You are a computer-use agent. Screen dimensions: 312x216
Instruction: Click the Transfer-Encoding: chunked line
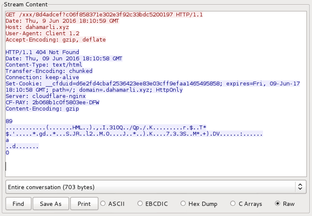(49, 71)
